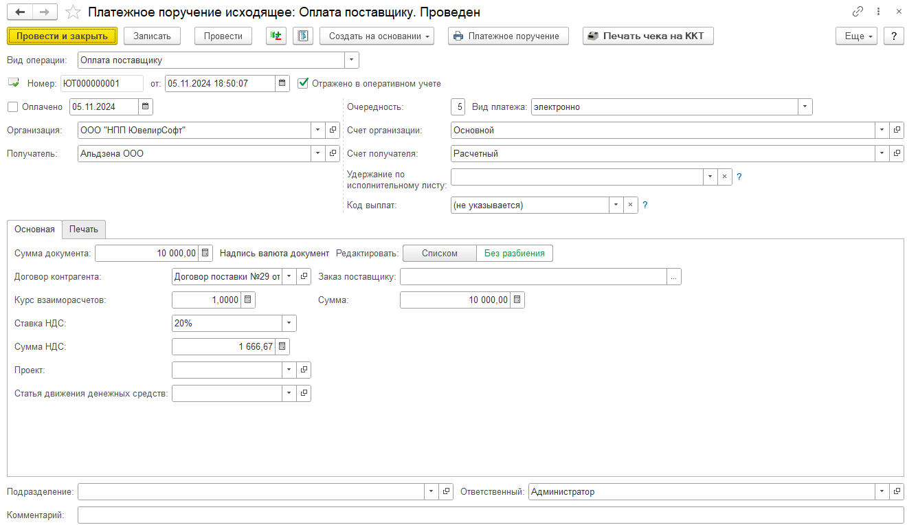Select the Без разбиения editing mode
The height and width of the screenshot is (525, 907).
(515, 254)
